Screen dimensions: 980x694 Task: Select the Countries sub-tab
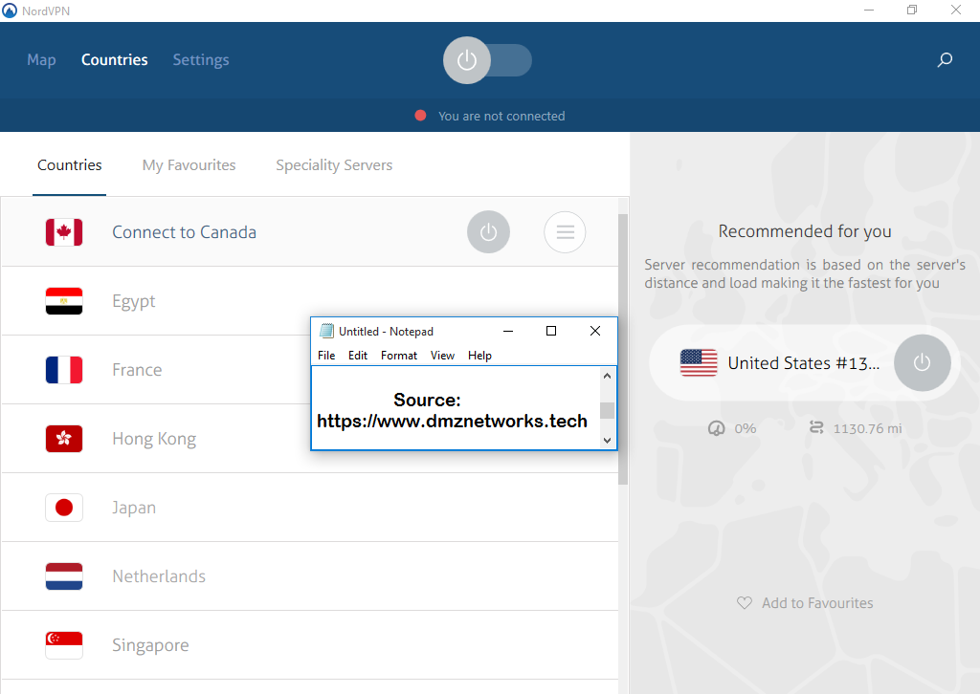coord(69,165)
